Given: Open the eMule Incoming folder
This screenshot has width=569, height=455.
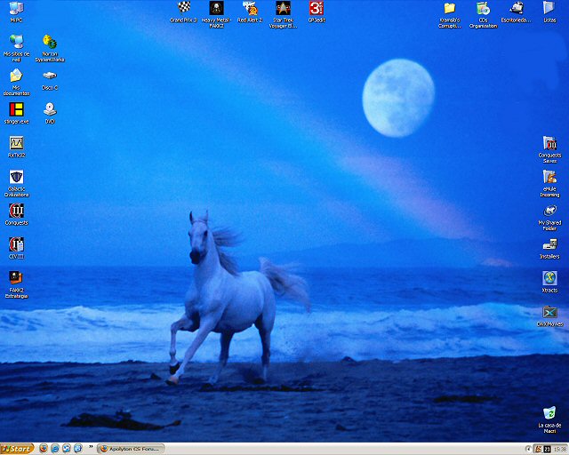Looking at the screenshot, I should point(549,177).
